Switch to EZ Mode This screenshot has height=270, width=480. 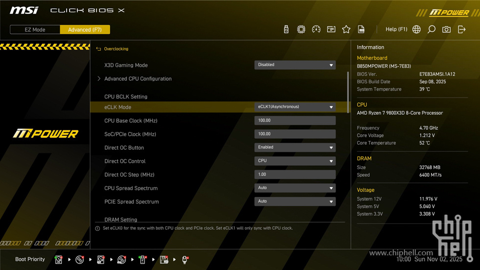tap(35, 29)
